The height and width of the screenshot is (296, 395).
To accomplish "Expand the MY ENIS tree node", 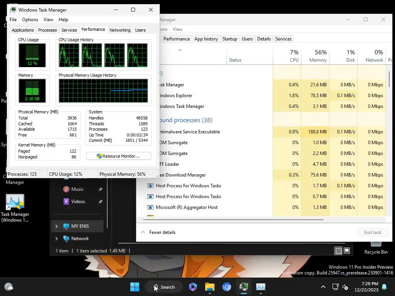I will 56,226.
